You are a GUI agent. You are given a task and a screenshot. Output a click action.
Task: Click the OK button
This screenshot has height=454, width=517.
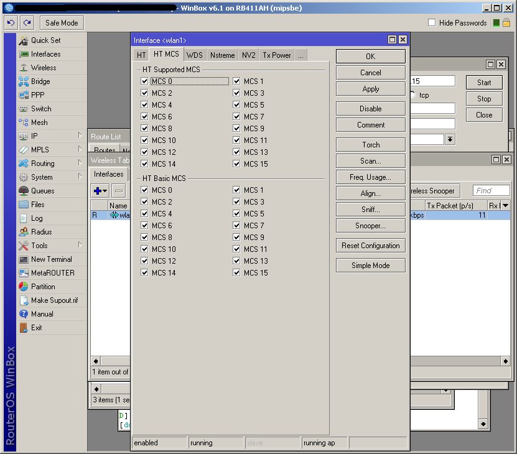pos(371,57)
